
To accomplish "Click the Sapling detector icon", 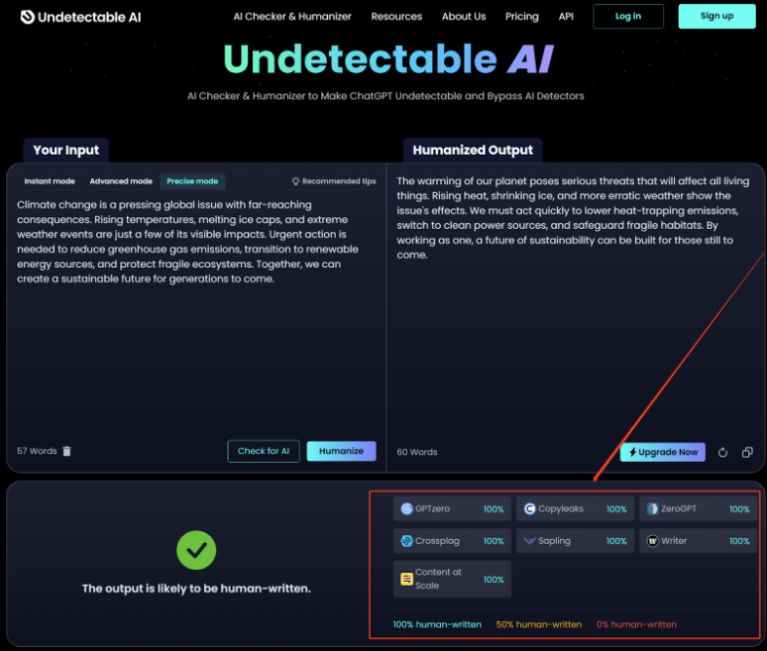I will pos(529,541).
